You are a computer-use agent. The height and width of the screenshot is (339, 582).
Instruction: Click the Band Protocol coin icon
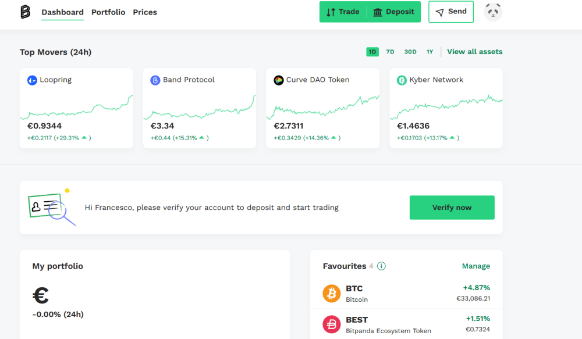(x=155, y=80)
